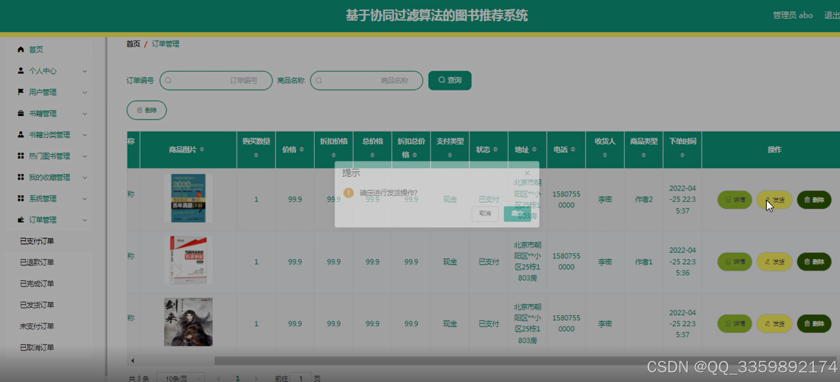Expand the 个人中心 menu chevron
Viewport: 840px width, 382px height.
(x=85, y=71)
